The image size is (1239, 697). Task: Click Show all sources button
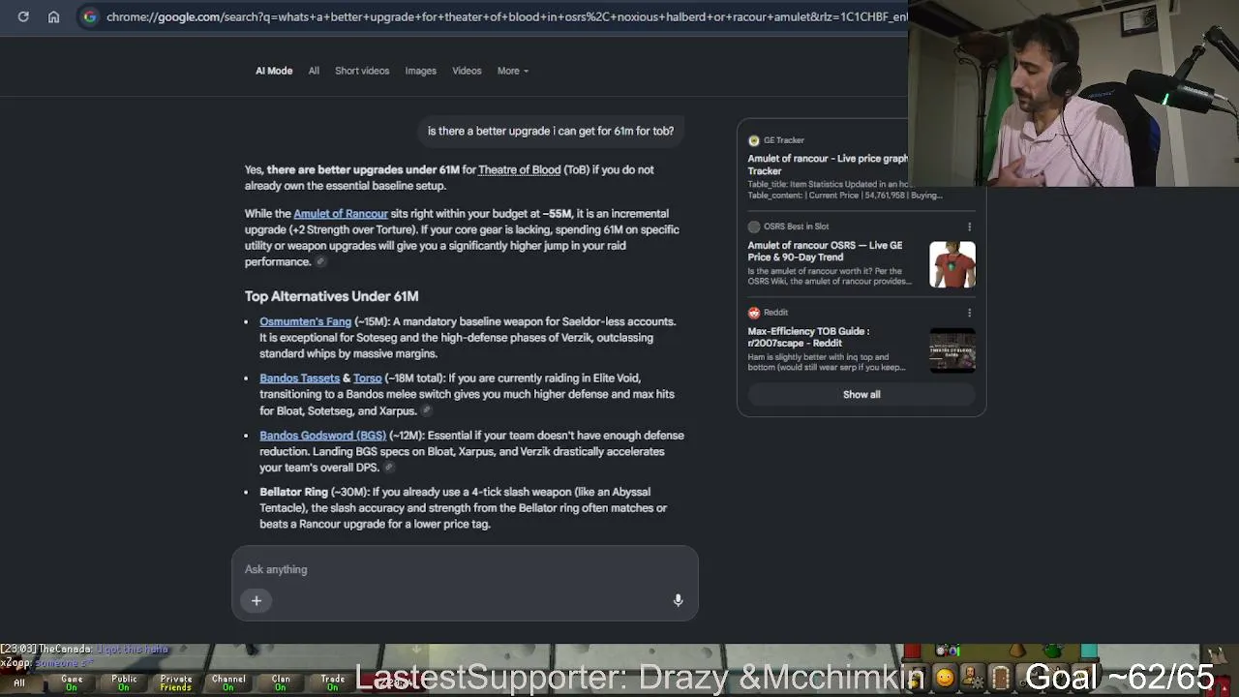tap(861, 395)
